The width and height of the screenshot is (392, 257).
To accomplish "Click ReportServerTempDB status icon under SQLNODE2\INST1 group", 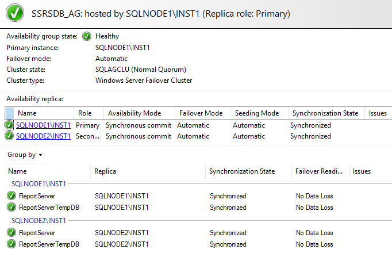I will click(11, 244).
